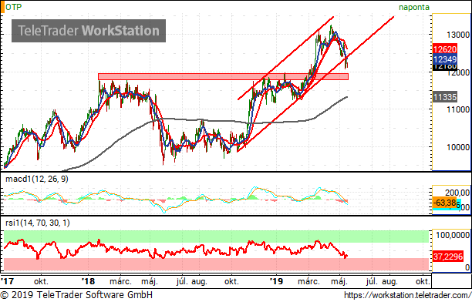Screen dimensions: 472x302
Task: Select the blue 12349 price tag
Action: [445, 59]
